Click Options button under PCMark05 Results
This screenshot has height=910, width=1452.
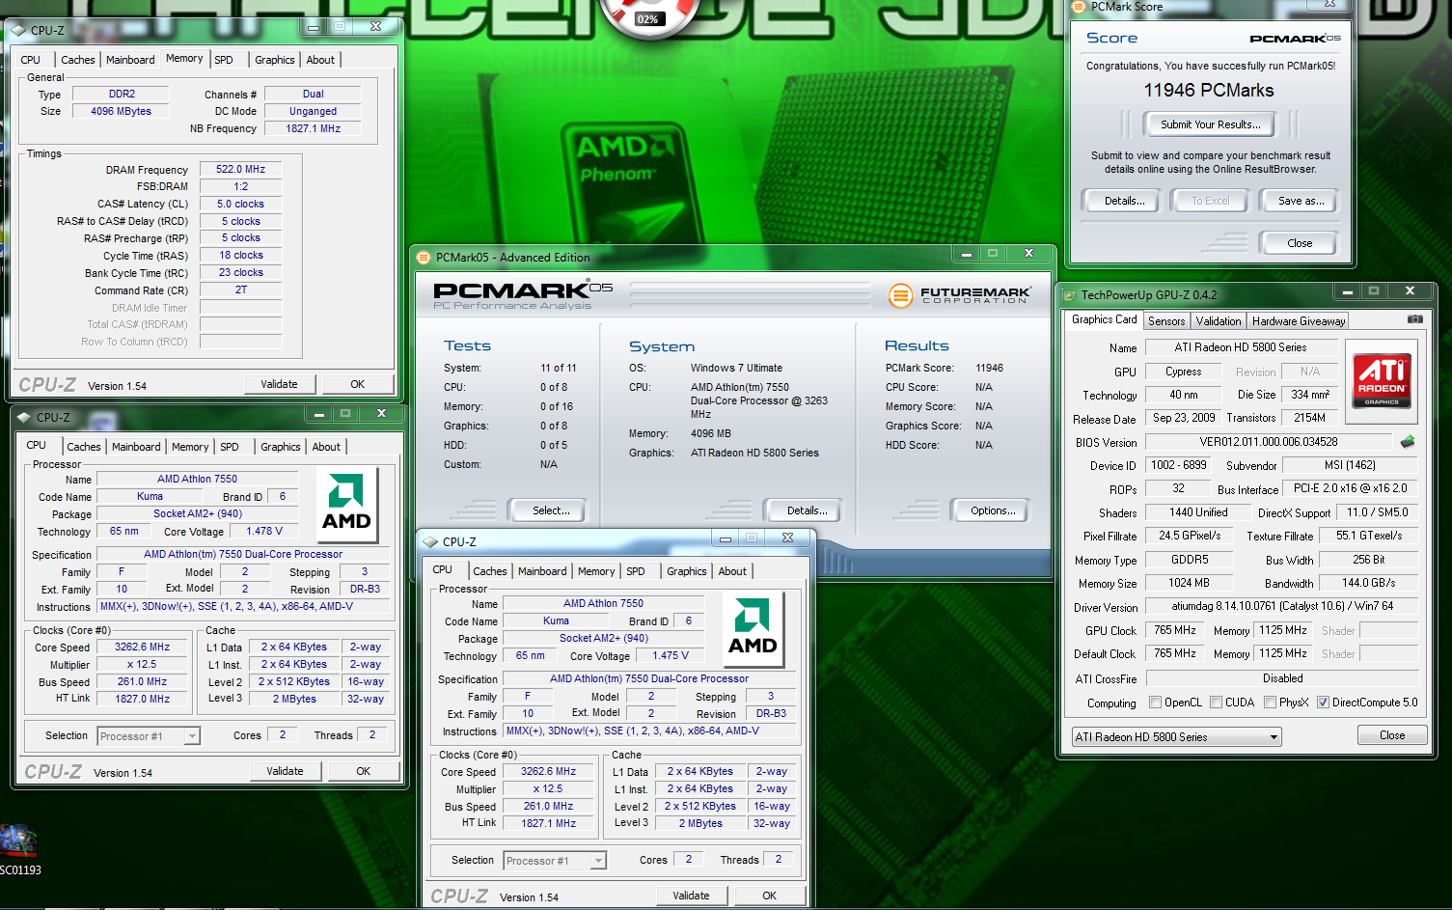click(993, 510)
